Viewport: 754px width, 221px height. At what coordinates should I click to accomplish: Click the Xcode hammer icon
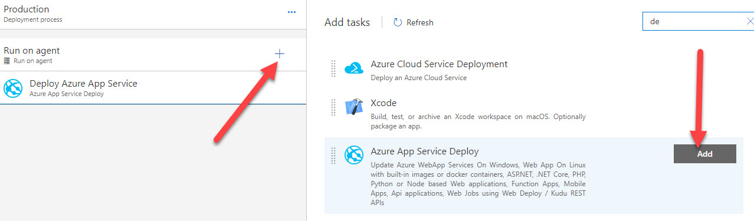(x=355, y=107)
